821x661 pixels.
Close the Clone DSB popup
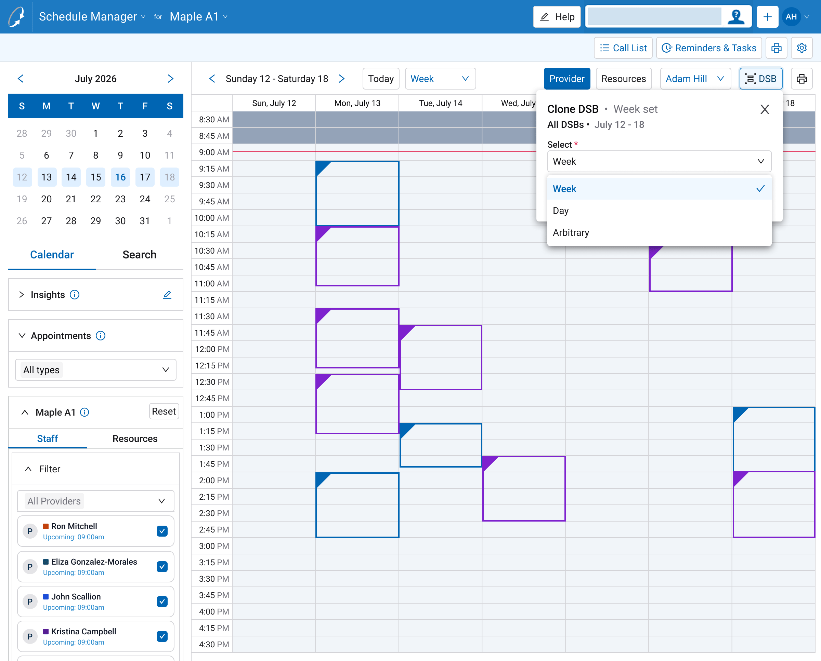(765, 110)
